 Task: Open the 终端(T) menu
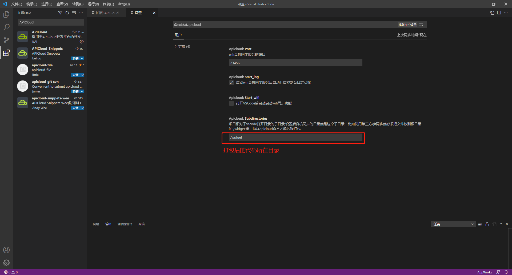tap(109, 4)
